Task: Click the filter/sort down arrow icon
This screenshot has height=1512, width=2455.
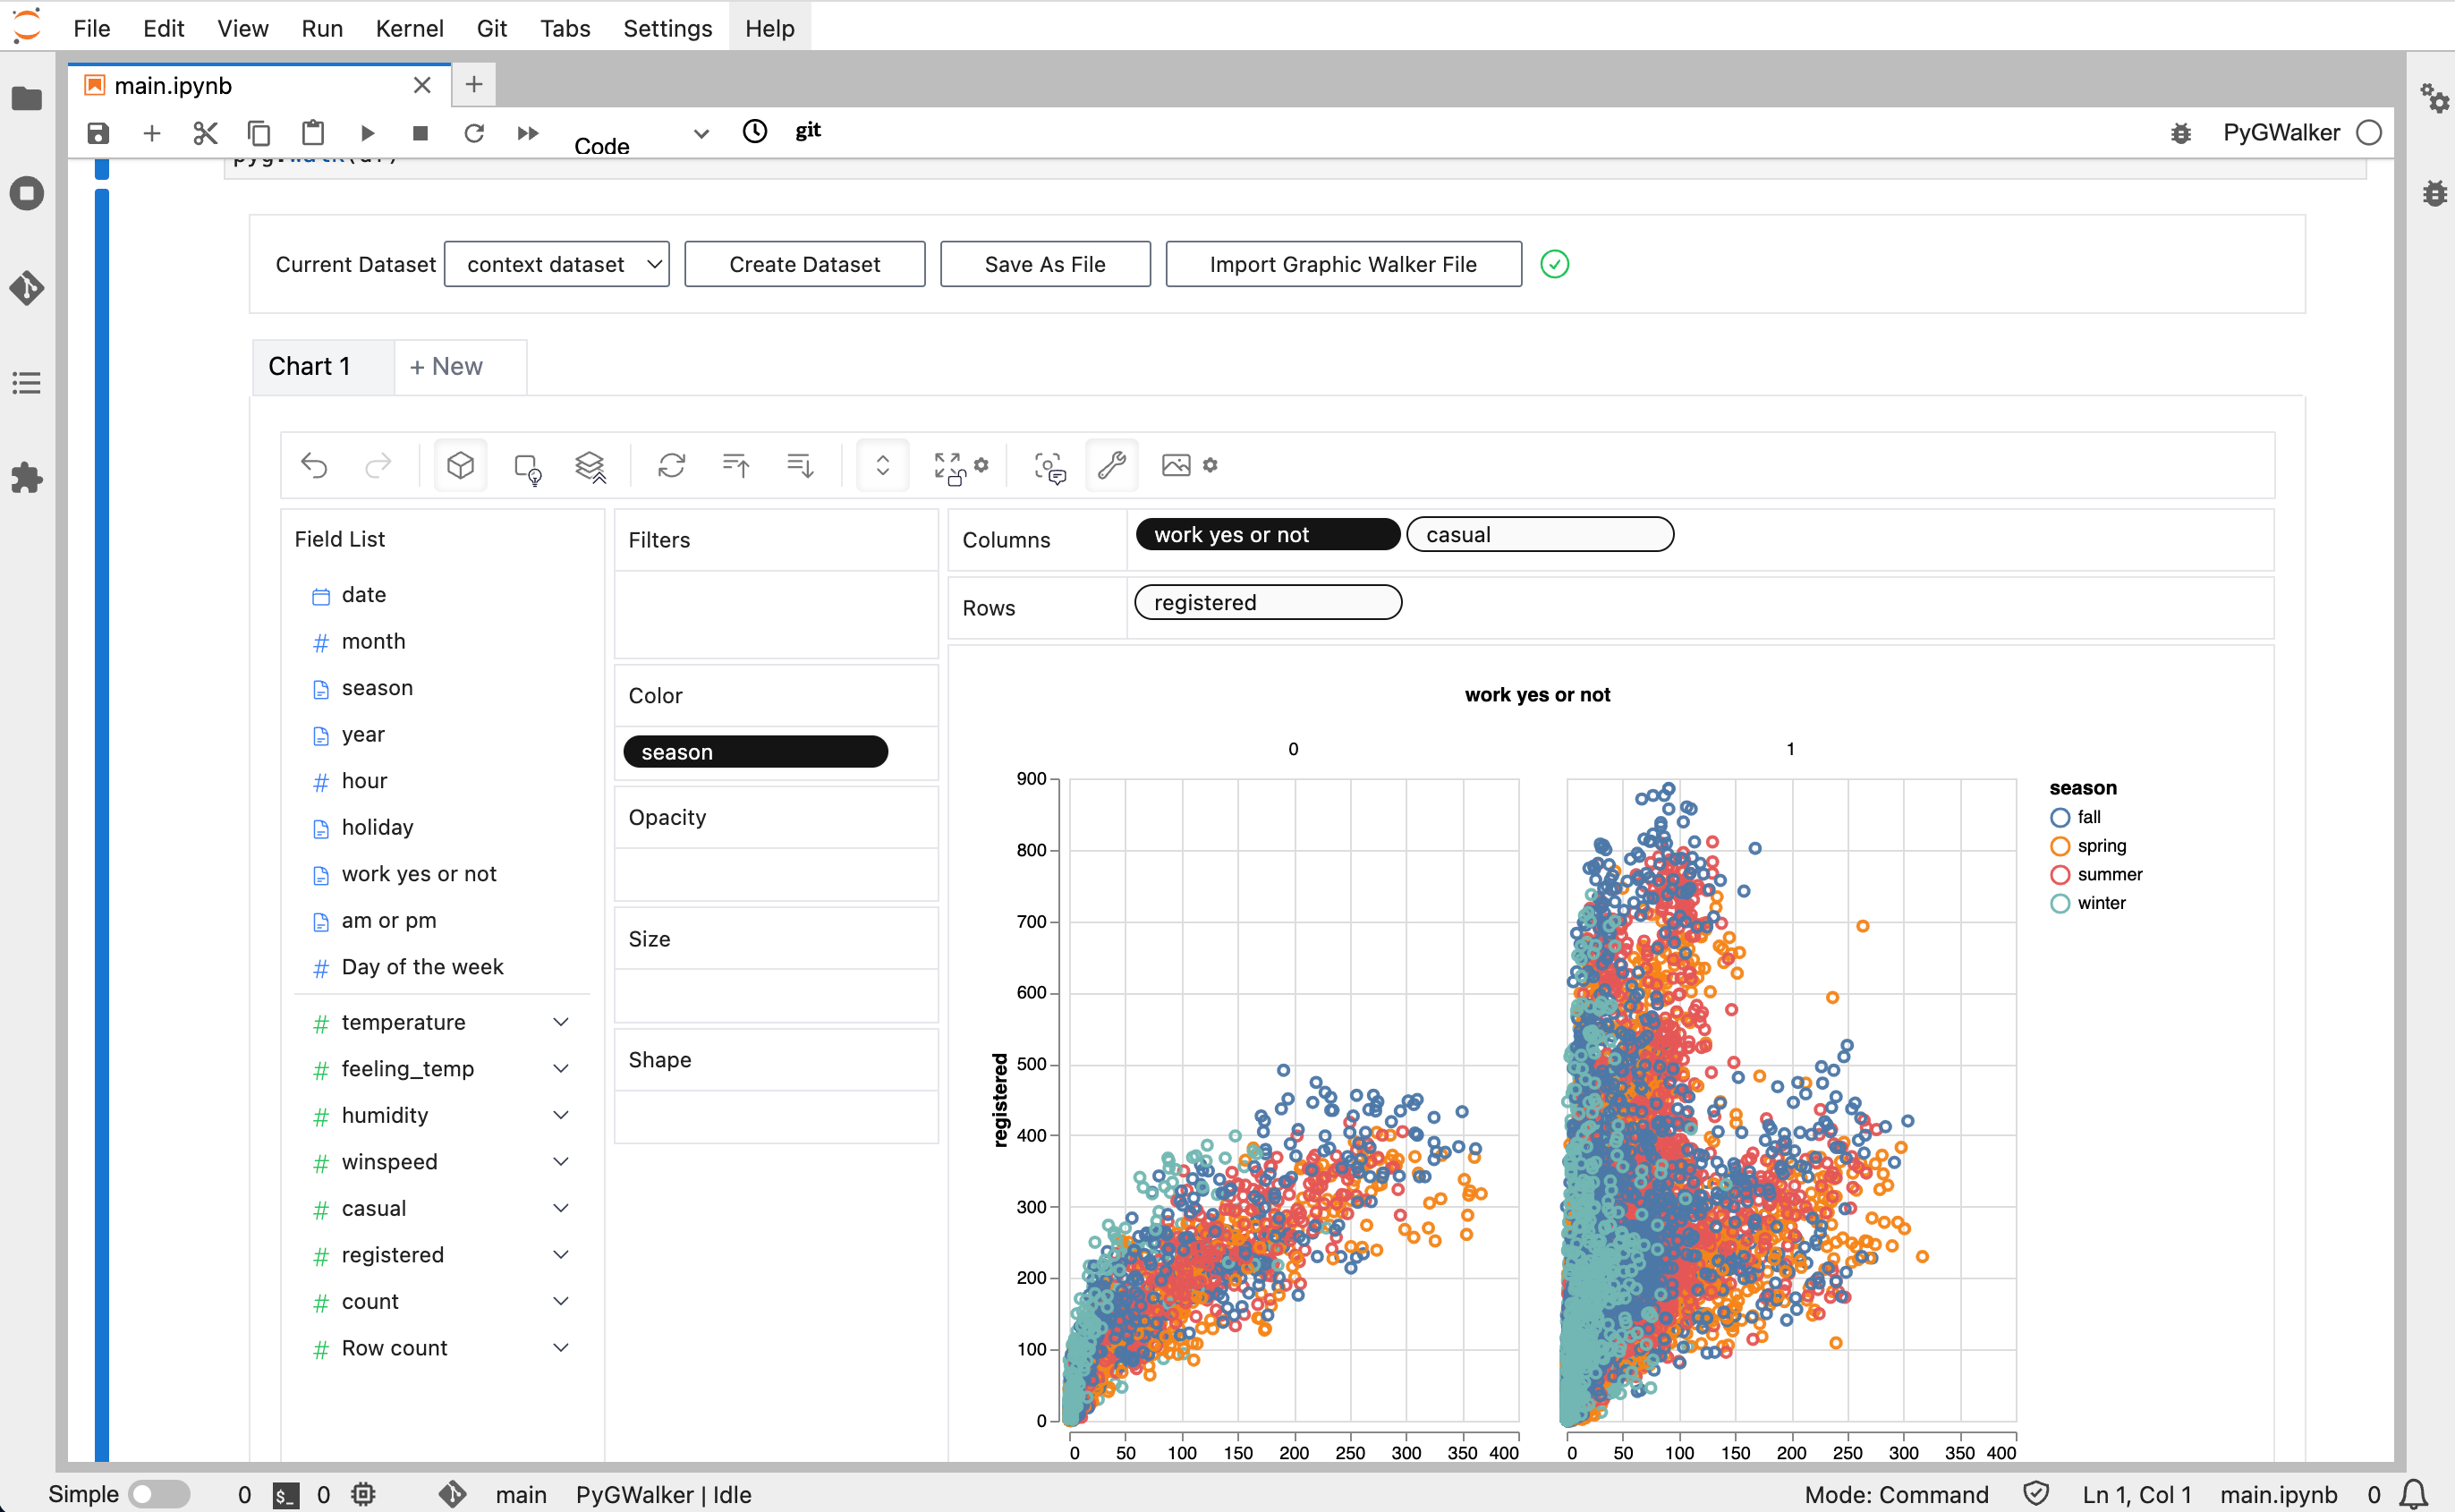Action: tap(802, 465)
